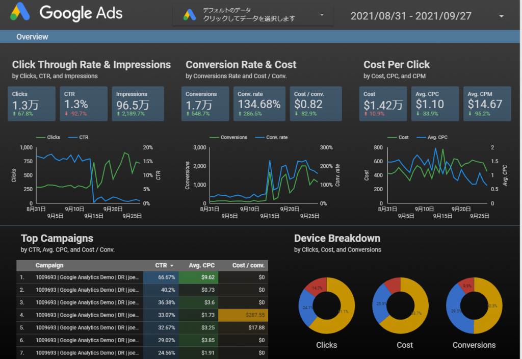
Task: Toggle the Clicks legend entry
Action: (48, 137)
